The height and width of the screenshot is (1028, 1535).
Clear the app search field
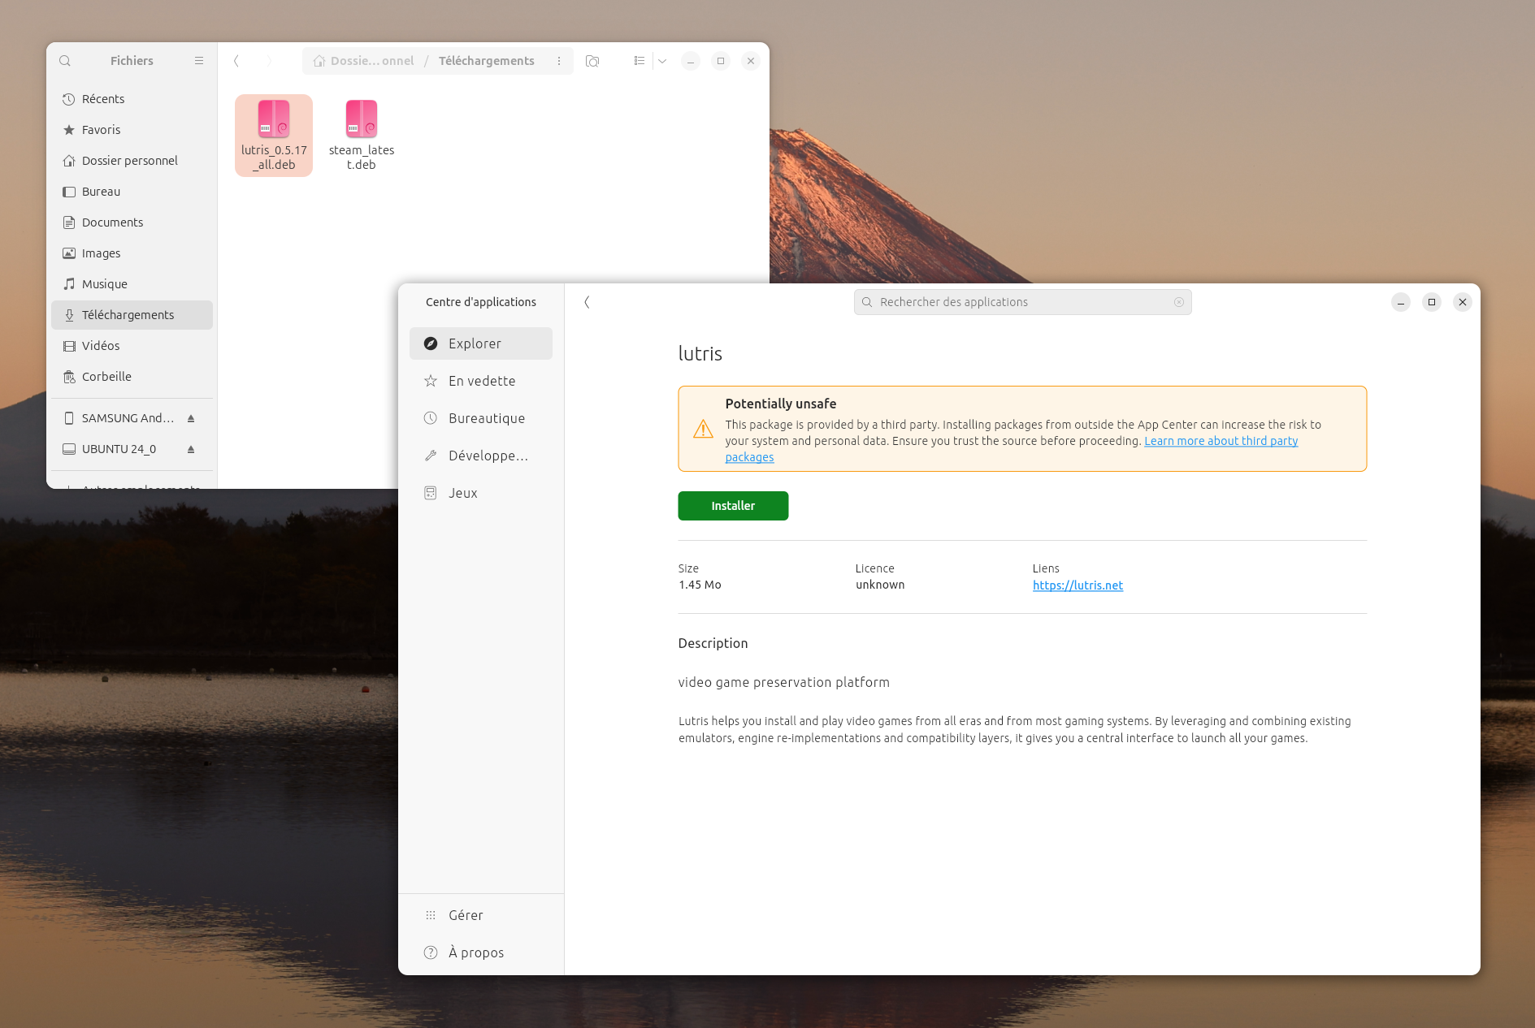pos(1179,302)
